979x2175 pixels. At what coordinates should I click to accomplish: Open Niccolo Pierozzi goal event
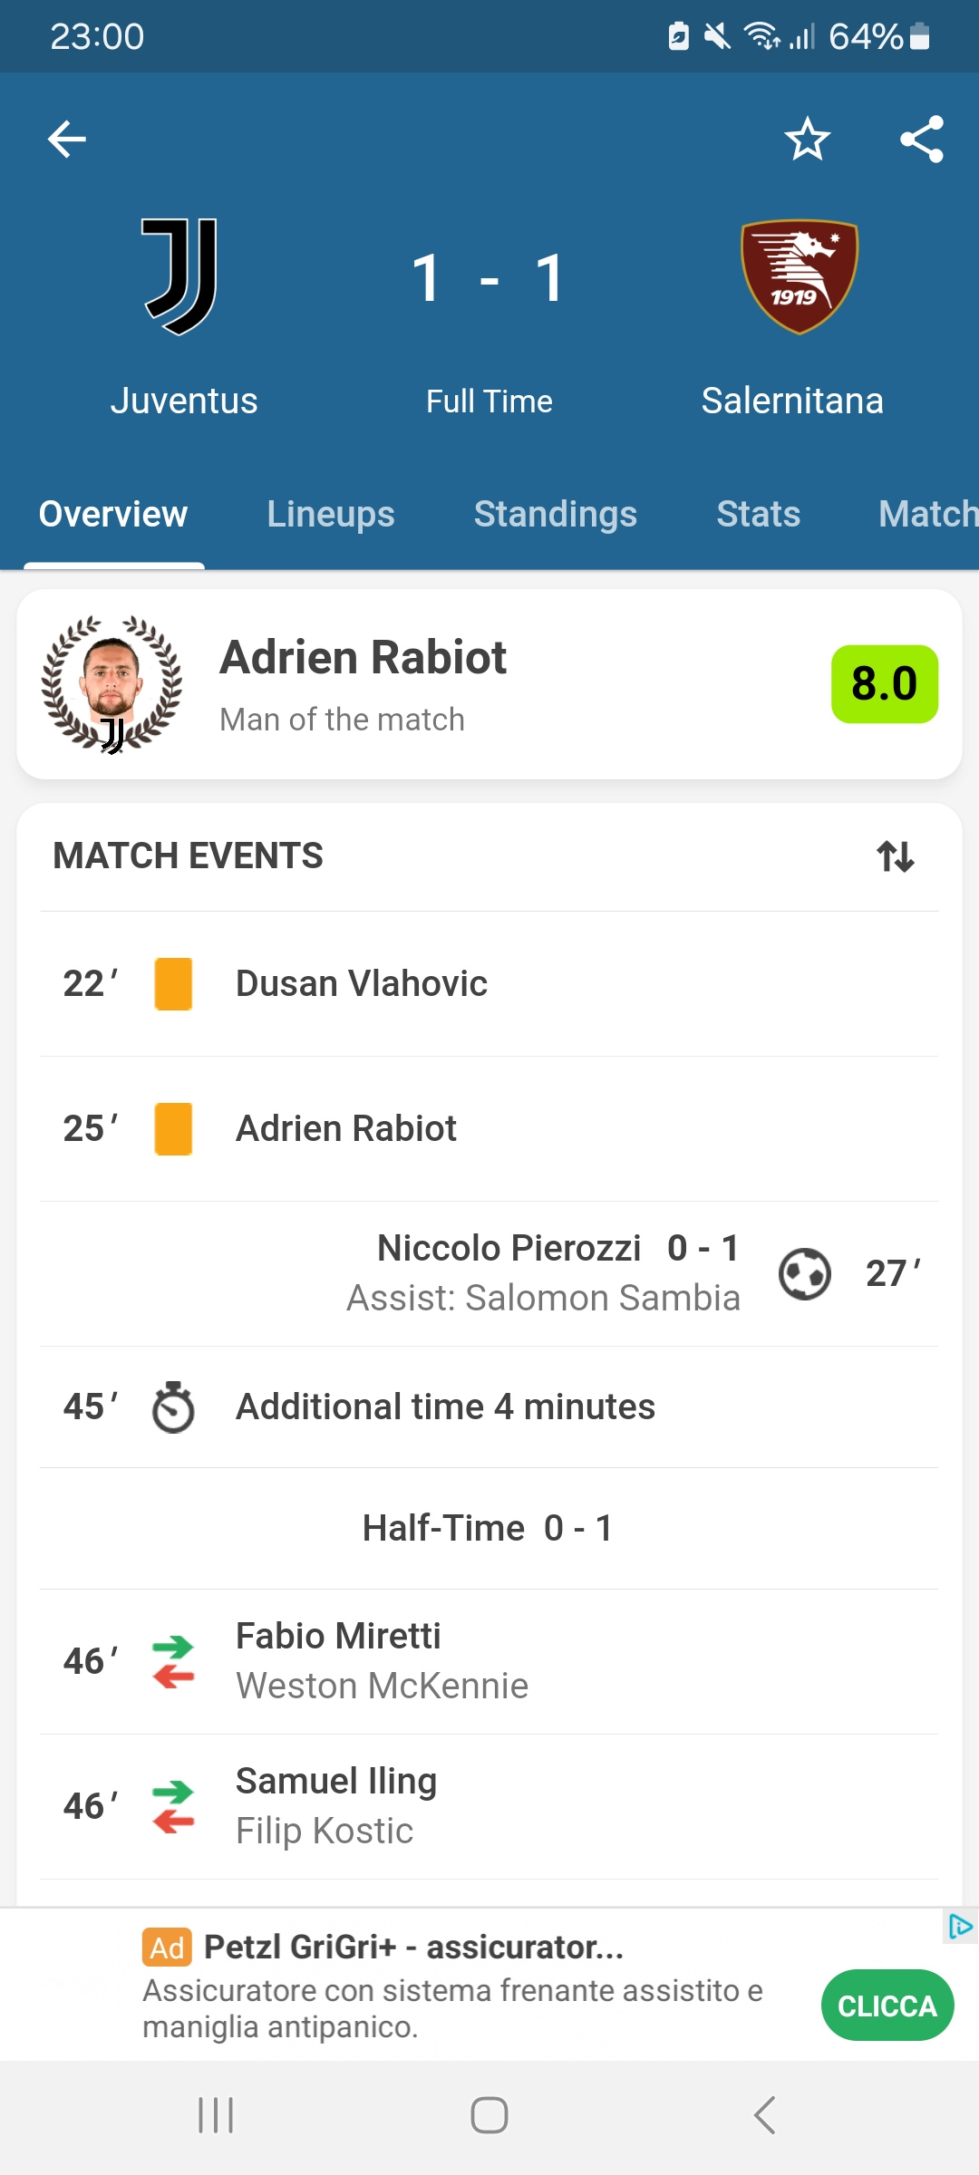[489, 1274]
